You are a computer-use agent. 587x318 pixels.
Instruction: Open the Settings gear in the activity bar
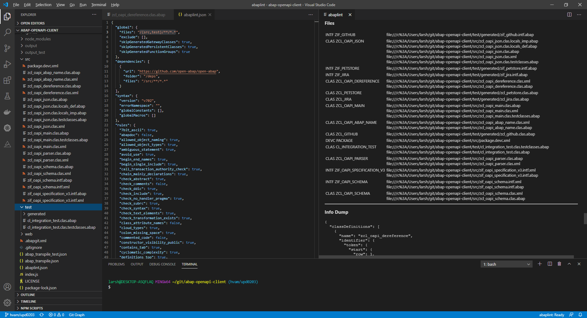(x=7, y=303)
